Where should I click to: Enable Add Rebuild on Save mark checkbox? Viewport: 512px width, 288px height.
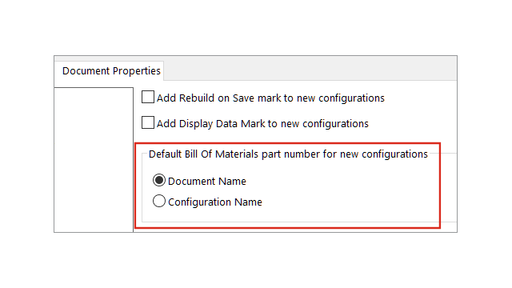coord(148,97)
